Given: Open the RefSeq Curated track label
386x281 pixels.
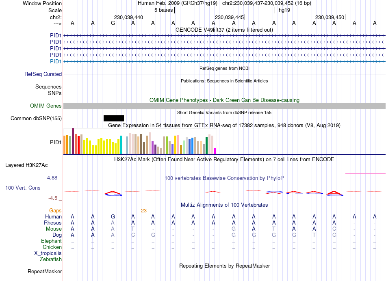Looking at the screenshot, I should (43, 74).
